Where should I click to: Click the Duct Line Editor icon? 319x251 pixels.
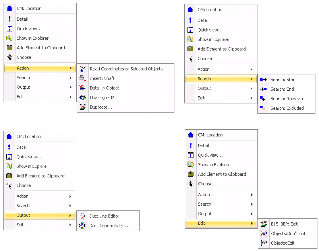click(x=82, y=216)
